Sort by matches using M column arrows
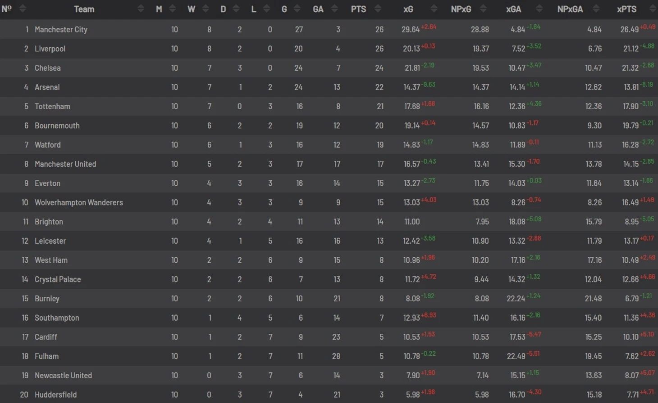 coord(172,9)
